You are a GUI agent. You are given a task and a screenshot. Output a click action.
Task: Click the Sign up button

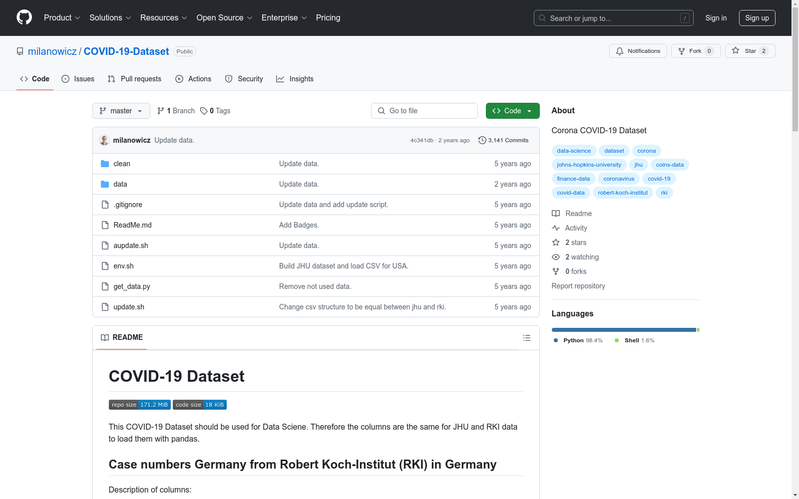[x=757, y=18]
